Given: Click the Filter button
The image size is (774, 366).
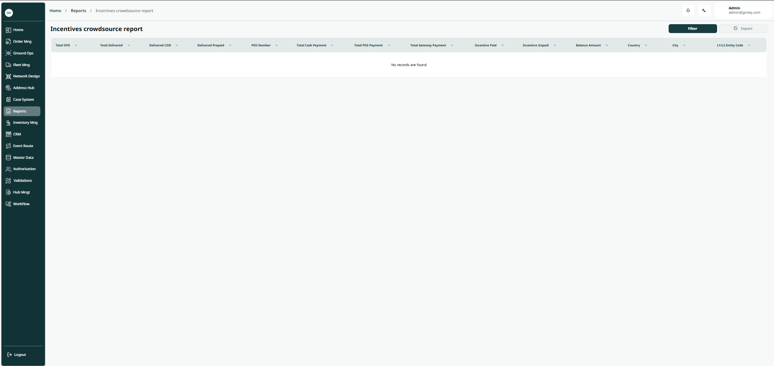Looking at the screenshot, I should (x=692, y=29).
